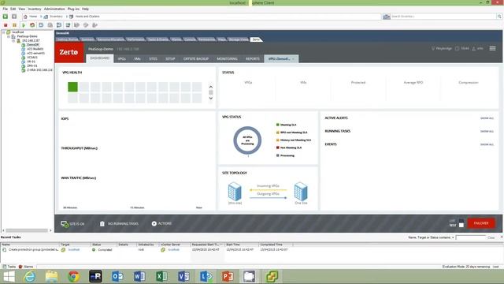Open the Inventory menu
Image resolution: width=504 pixels, height=284 pixels.
coord(35,9)
